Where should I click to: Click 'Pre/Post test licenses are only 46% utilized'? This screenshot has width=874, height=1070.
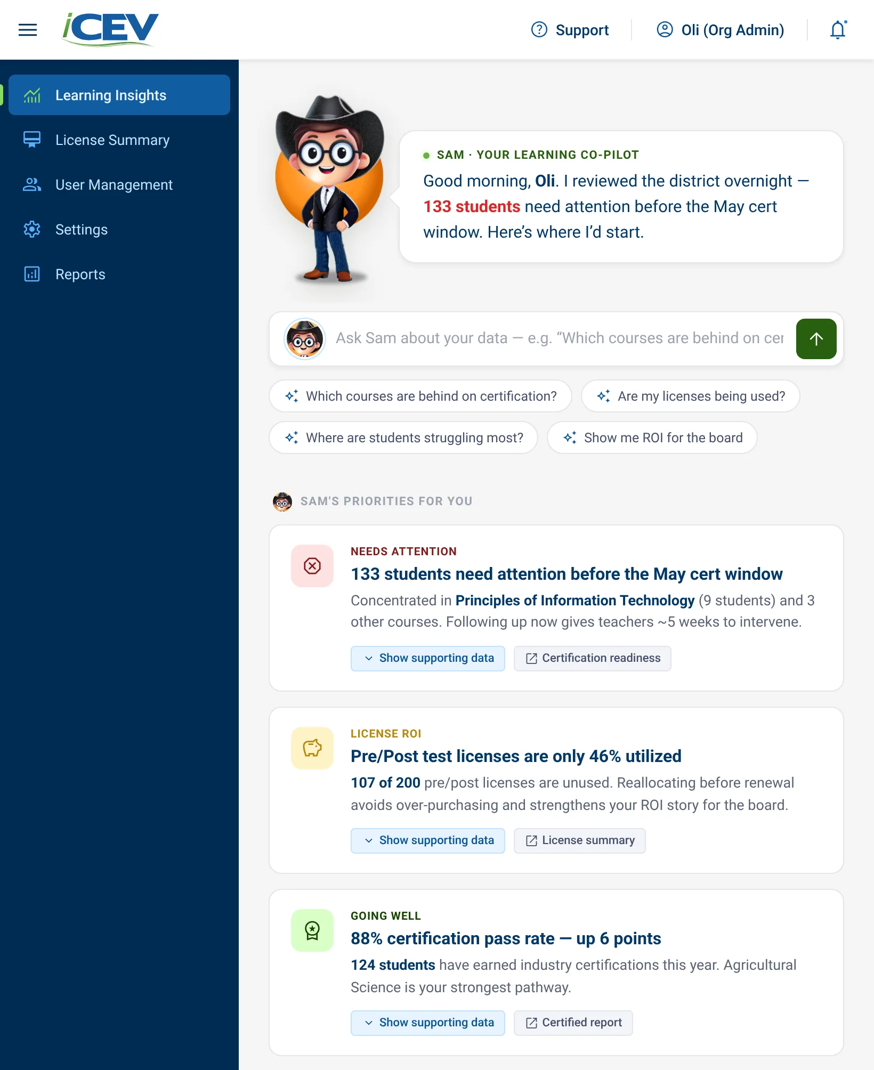(516, 756)
